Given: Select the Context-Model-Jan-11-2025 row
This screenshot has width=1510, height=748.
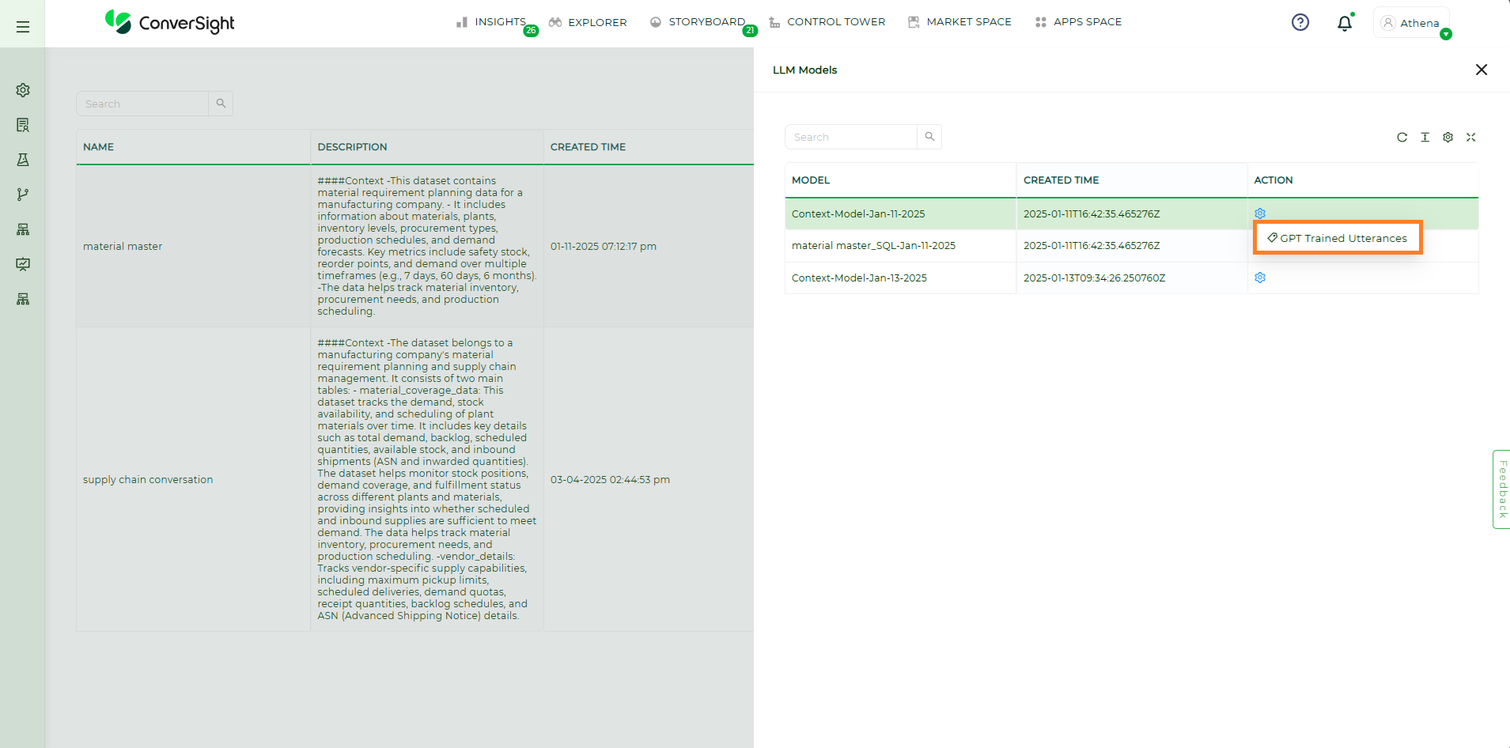Looking at the screenshot, I should coord(1131,213).
